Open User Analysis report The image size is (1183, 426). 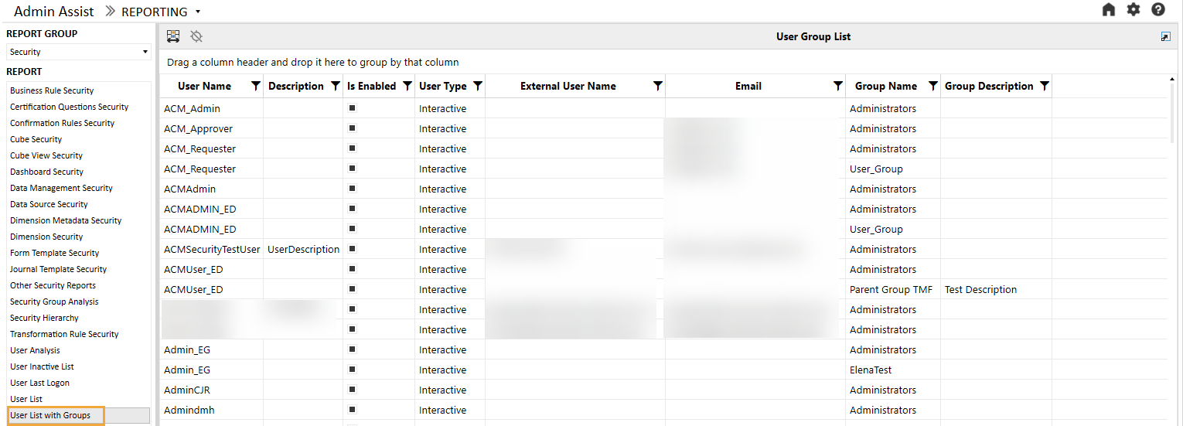pos(35,350)
